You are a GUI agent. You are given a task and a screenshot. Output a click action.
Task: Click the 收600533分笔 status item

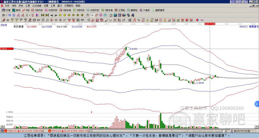(242, 131)
